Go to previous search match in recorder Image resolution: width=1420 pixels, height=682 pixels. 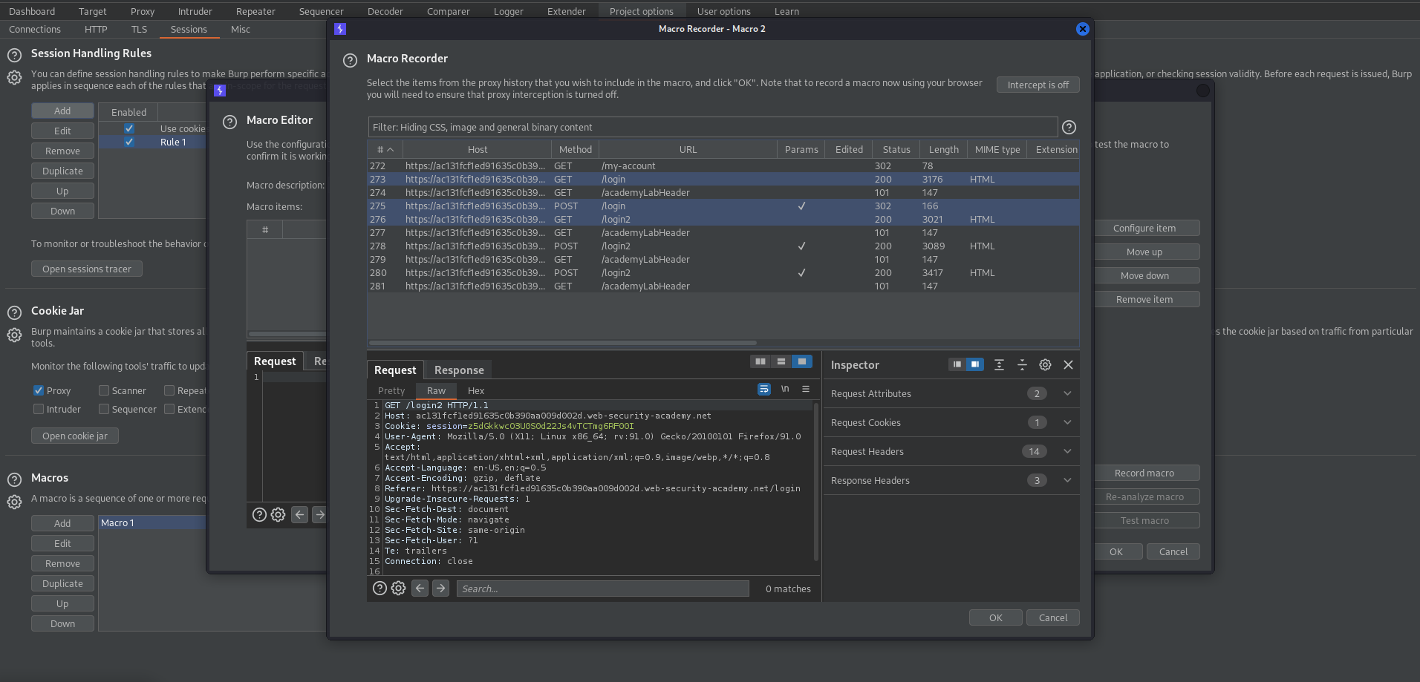coord(420,588)
